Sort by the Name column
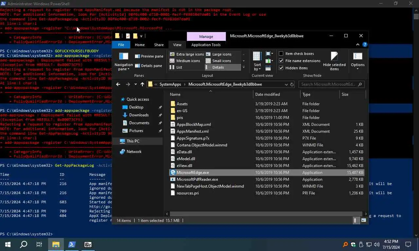The height and width of the screenshot is (251, 419). pos(211,94)
